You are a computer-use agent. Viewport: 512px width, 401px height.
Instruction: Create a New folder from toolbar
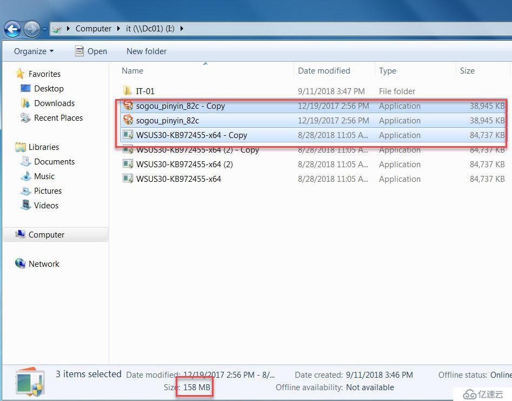[x=147, y=51]
